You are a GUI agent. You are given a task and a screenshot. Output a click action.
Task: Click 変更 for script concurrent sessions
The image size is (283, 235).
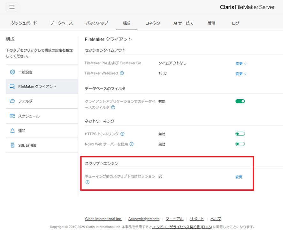239,177
